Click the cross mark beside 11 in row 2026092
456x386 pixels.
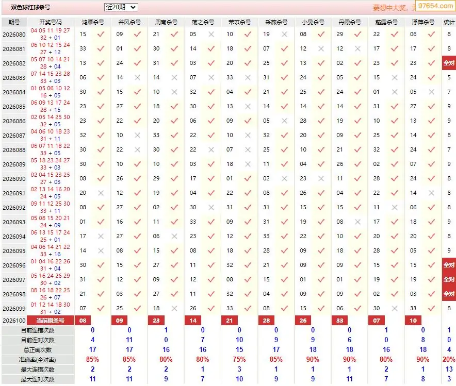coord(395,207)
